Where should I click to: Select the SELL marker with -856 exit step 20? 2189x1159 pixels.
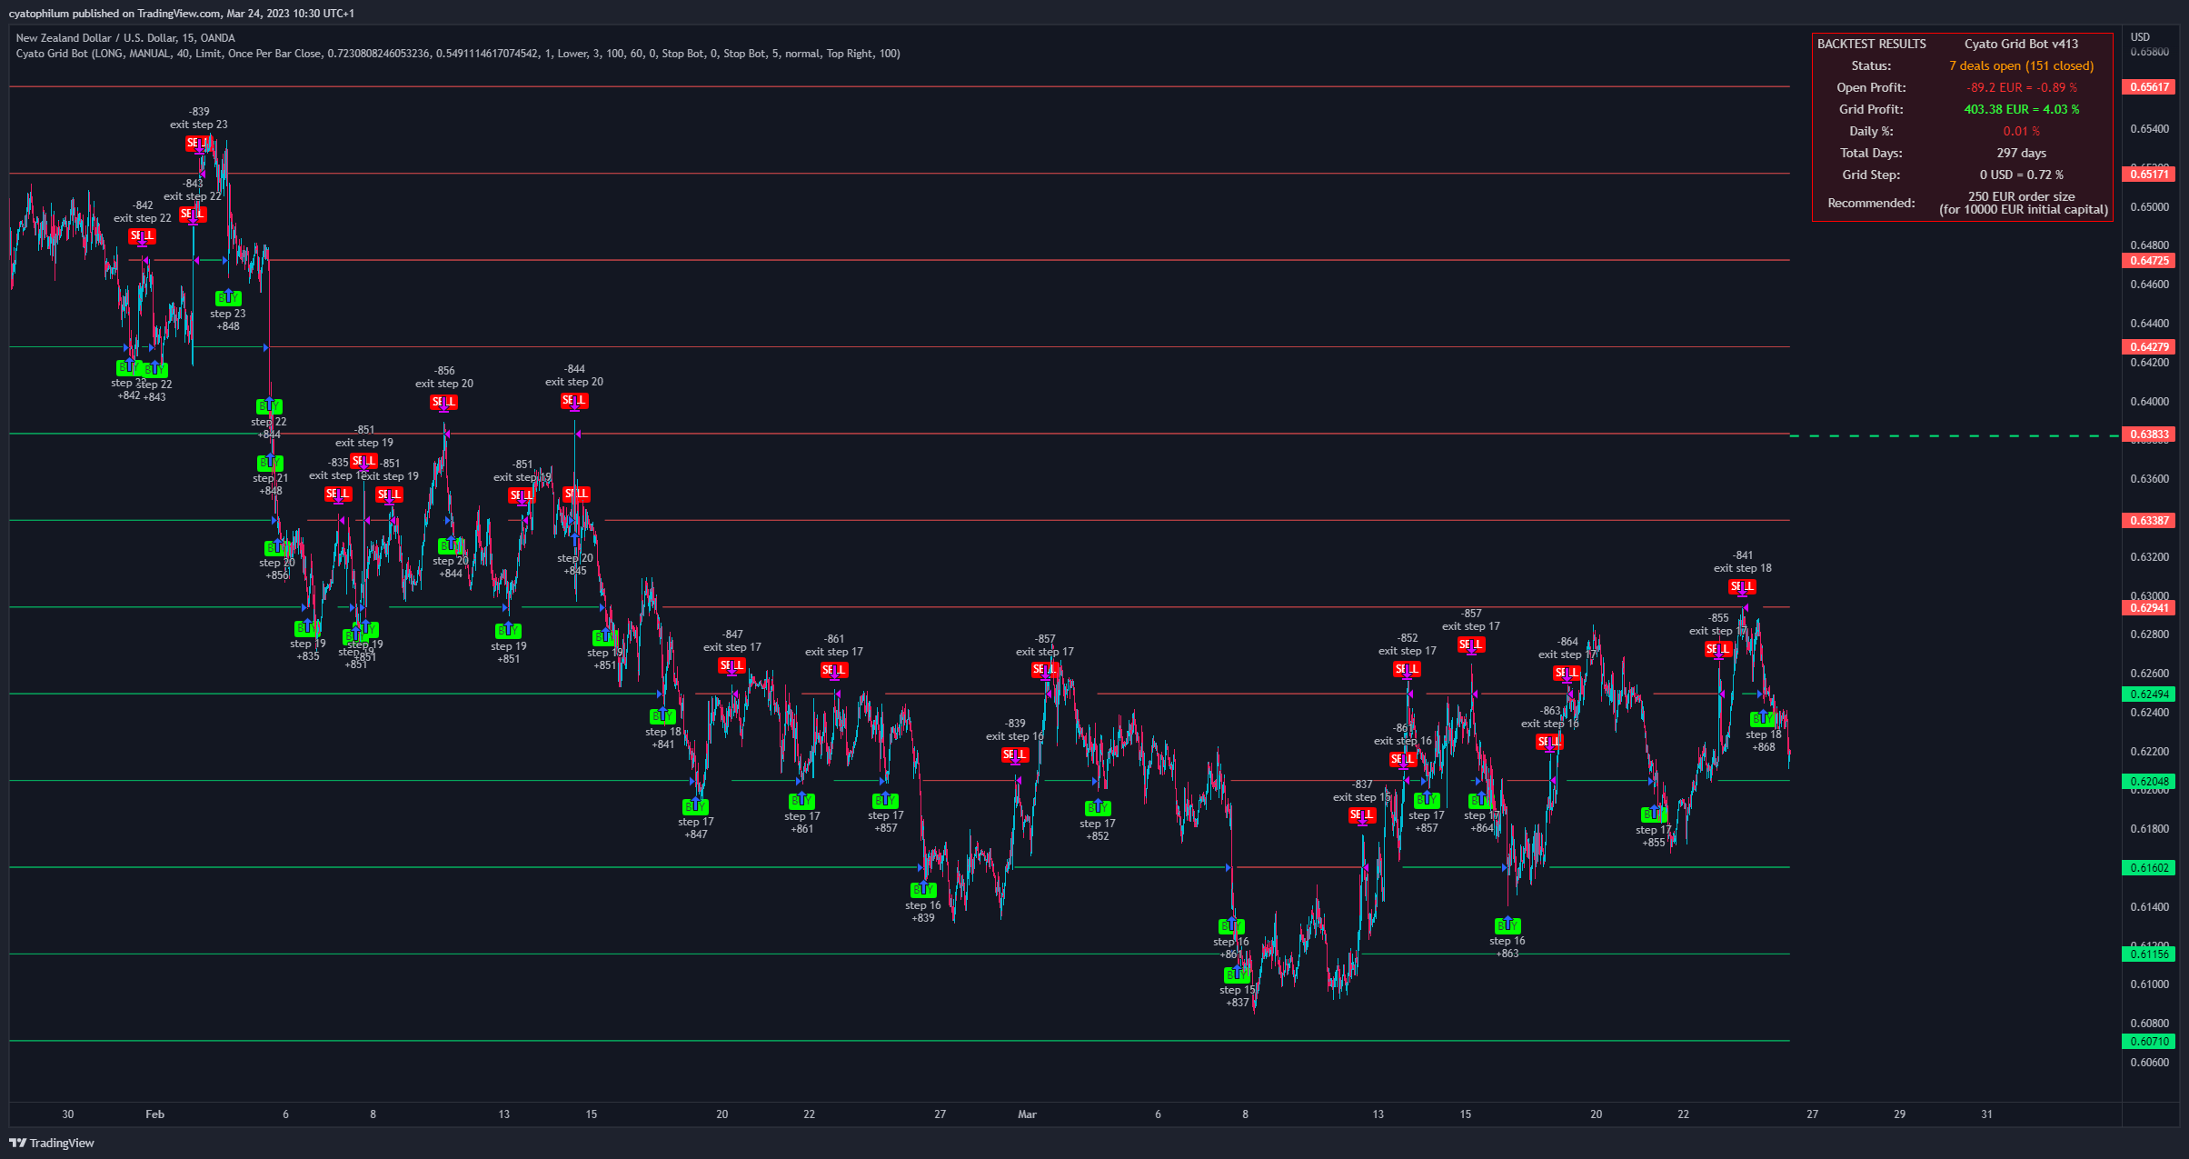tap(443, 402)
